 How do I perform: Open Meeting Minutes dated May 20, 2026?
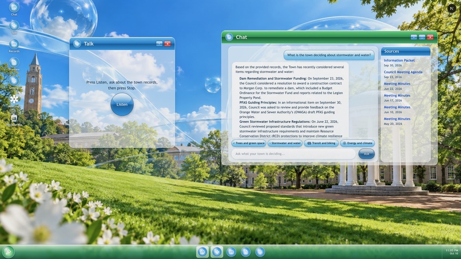click(x=397, y=119)
